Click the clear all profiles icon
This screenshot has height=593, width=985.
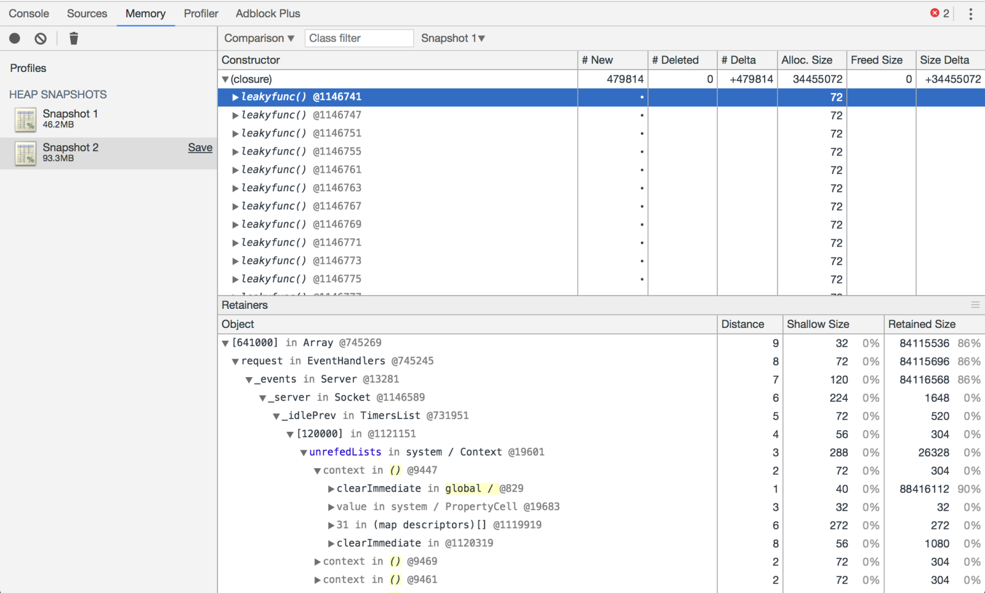tap(41, 38)
